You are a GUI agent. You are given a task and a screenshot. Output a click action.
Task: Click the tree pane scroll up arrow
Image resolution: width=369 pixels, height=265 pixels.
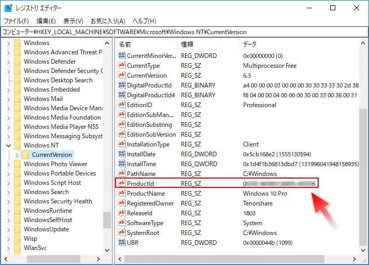pos(107,43)
